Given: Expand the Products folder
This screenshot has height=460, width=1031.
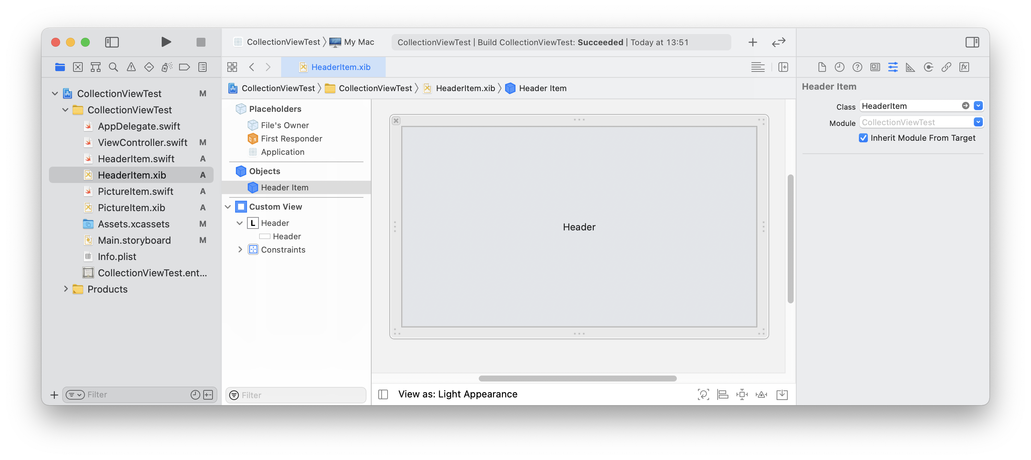Looking at the screenshot, I should coord(66,289).
